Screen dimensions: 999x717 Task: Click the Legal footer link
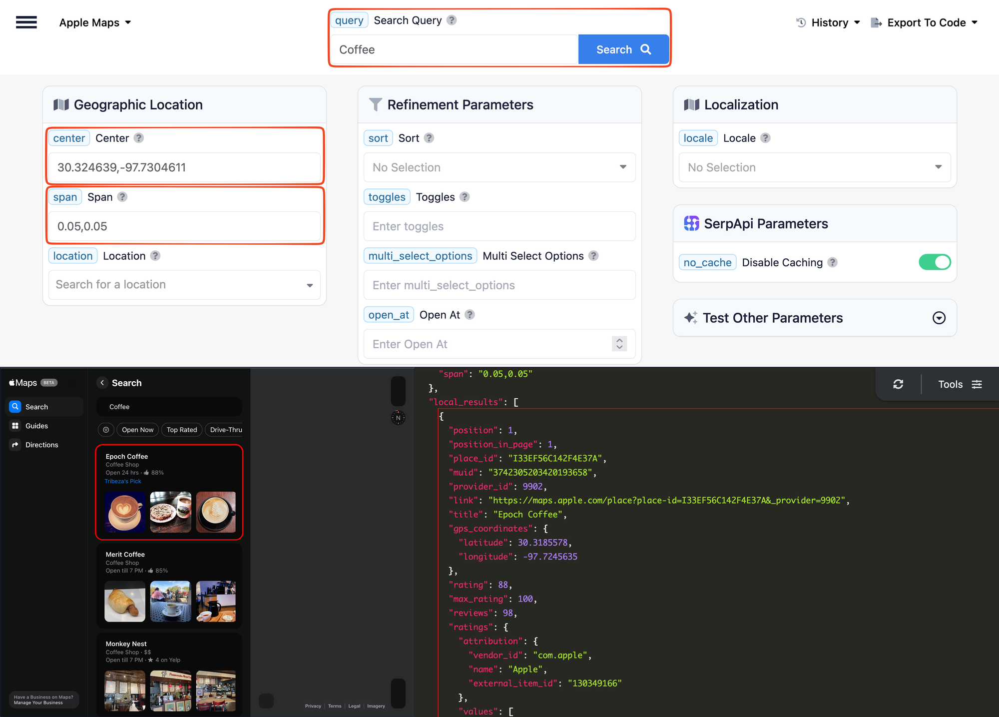[354, 706]
